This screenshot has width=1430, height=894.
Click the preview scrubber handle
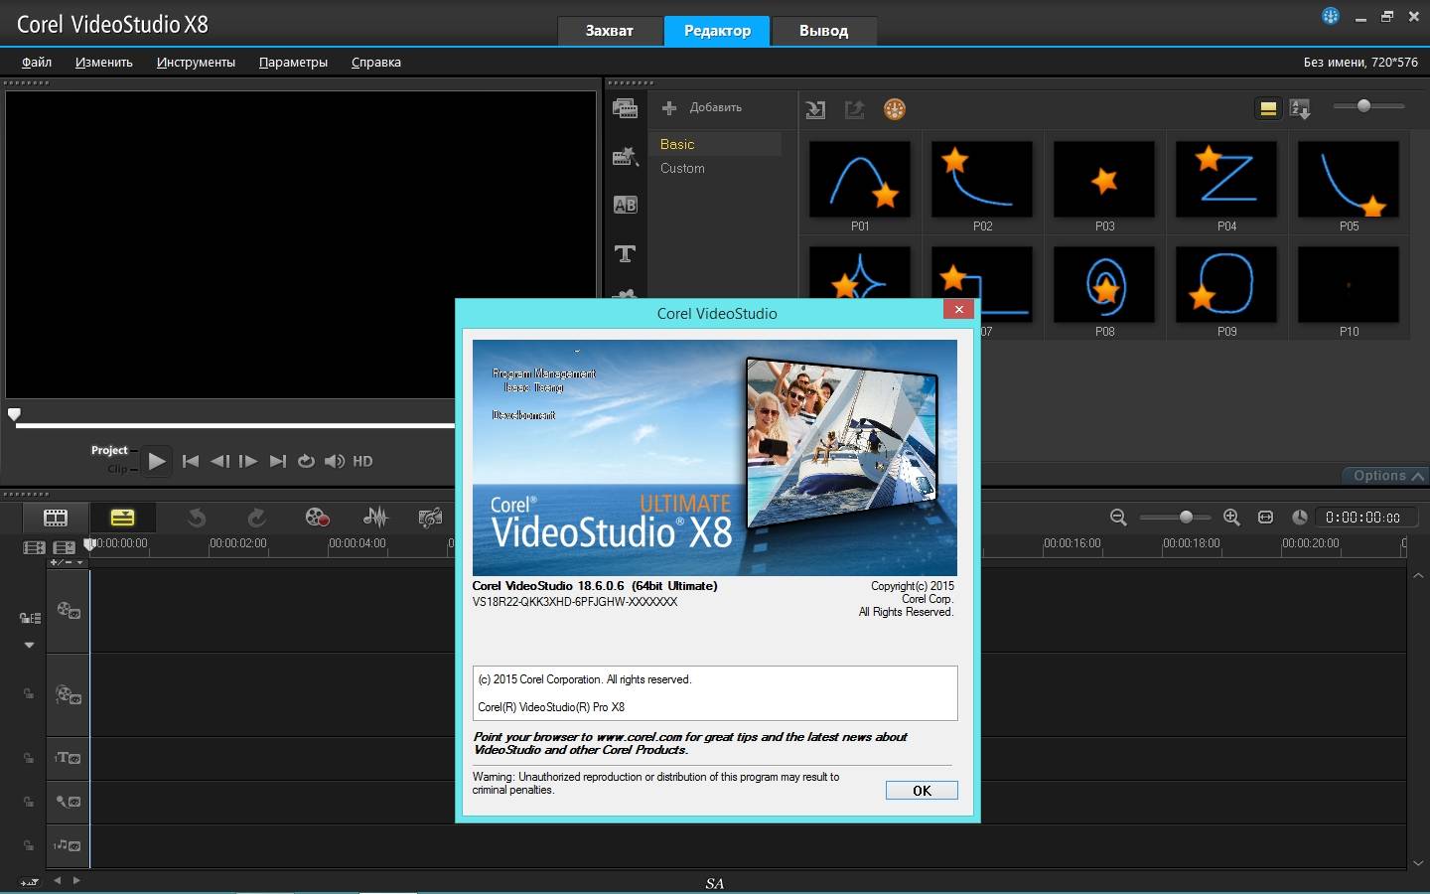[x=14, y=414]
